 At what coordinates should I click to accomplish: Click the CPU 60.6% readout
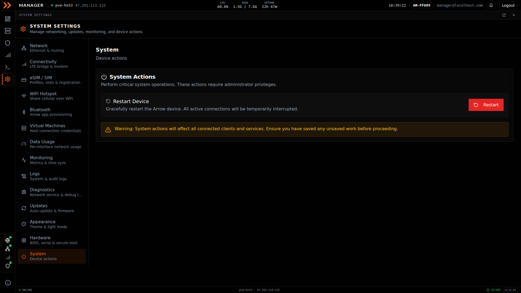[x=223, y=5]
